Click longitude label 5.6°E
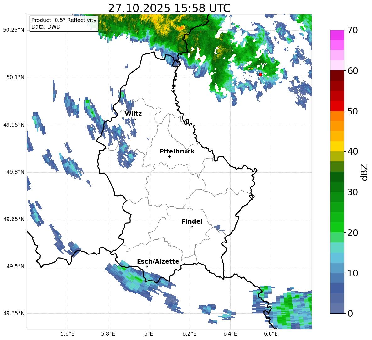The width and height of the screenshot is (372, 340). (x=68, y=334)
